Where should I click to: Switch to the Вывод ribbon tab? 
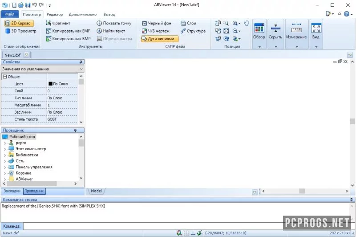109,14
